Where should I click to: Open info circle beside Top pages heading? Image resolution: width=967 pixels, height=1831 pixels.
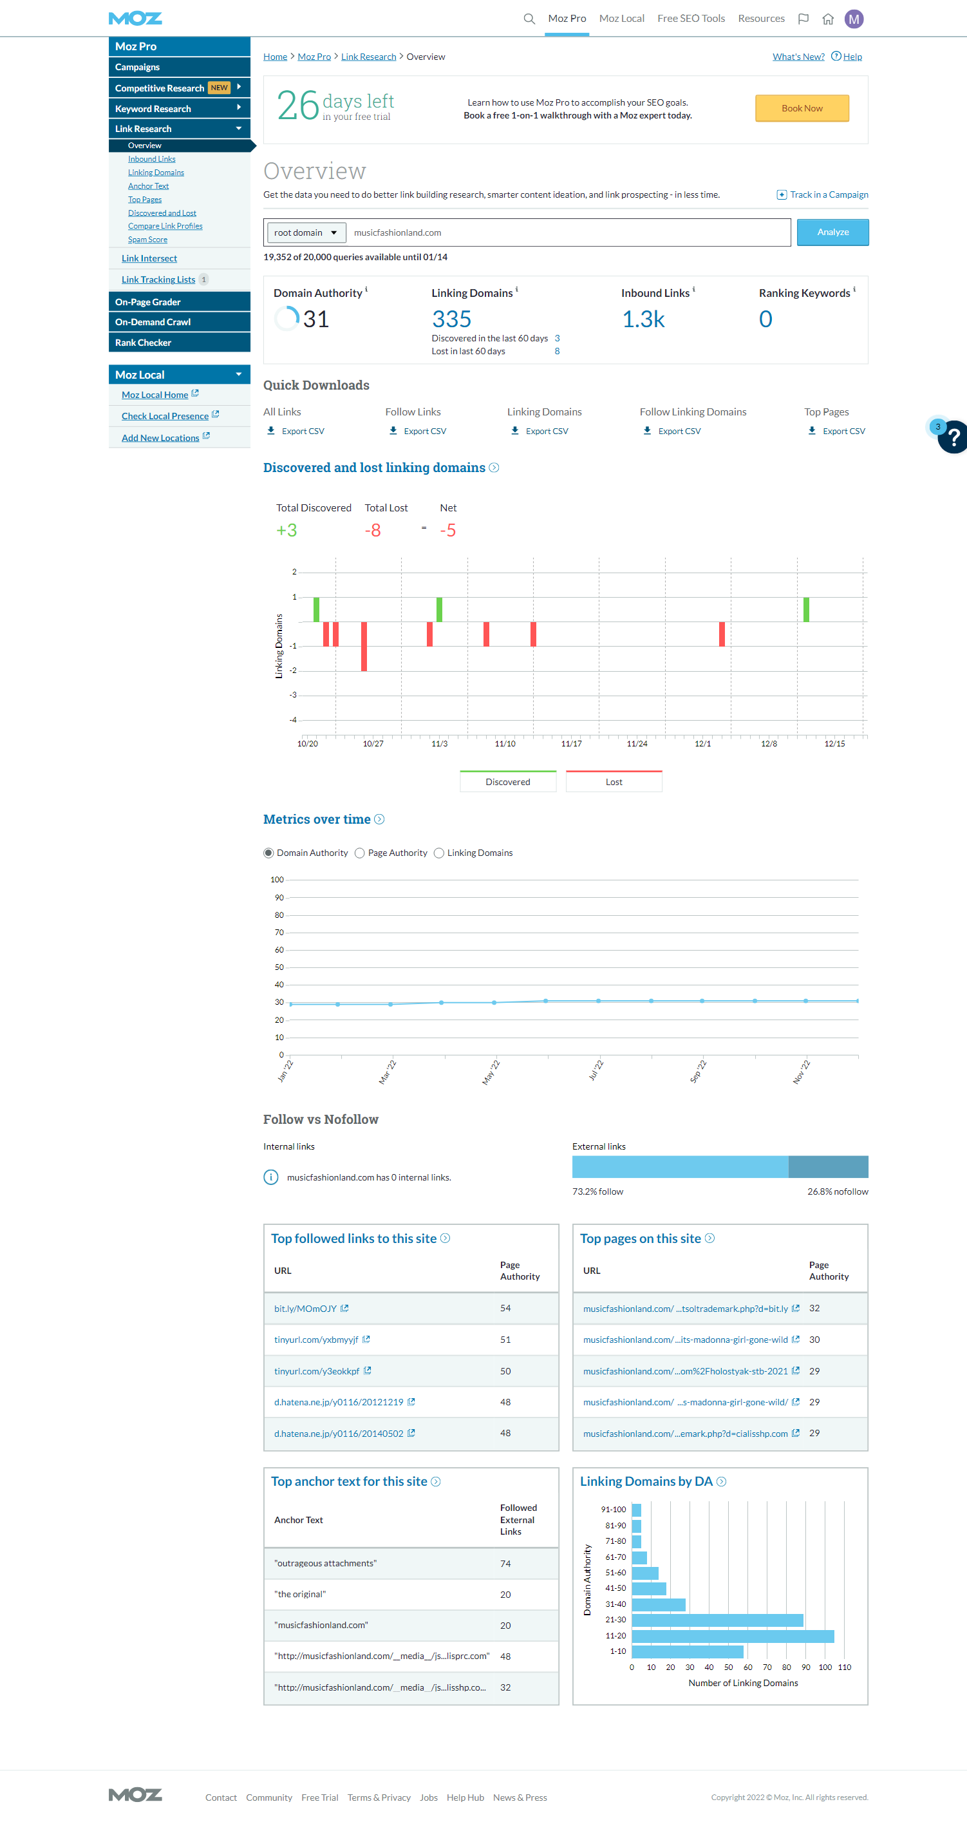709,1238
